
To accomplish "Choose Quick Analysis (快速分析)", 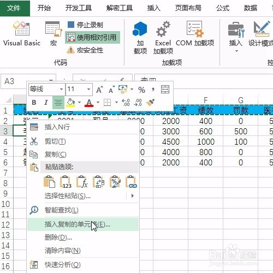I will 83,265.
